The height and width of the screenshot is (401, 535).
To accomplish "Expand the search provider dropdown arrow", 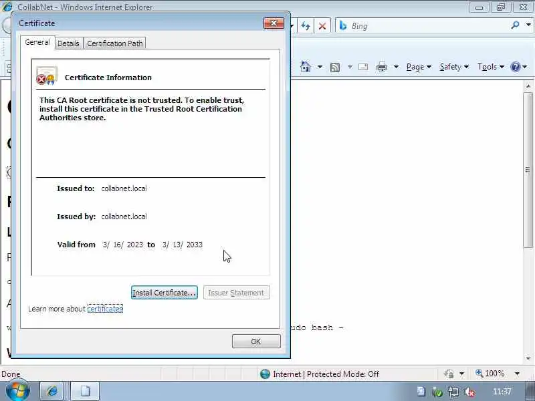I will [528, 25].
